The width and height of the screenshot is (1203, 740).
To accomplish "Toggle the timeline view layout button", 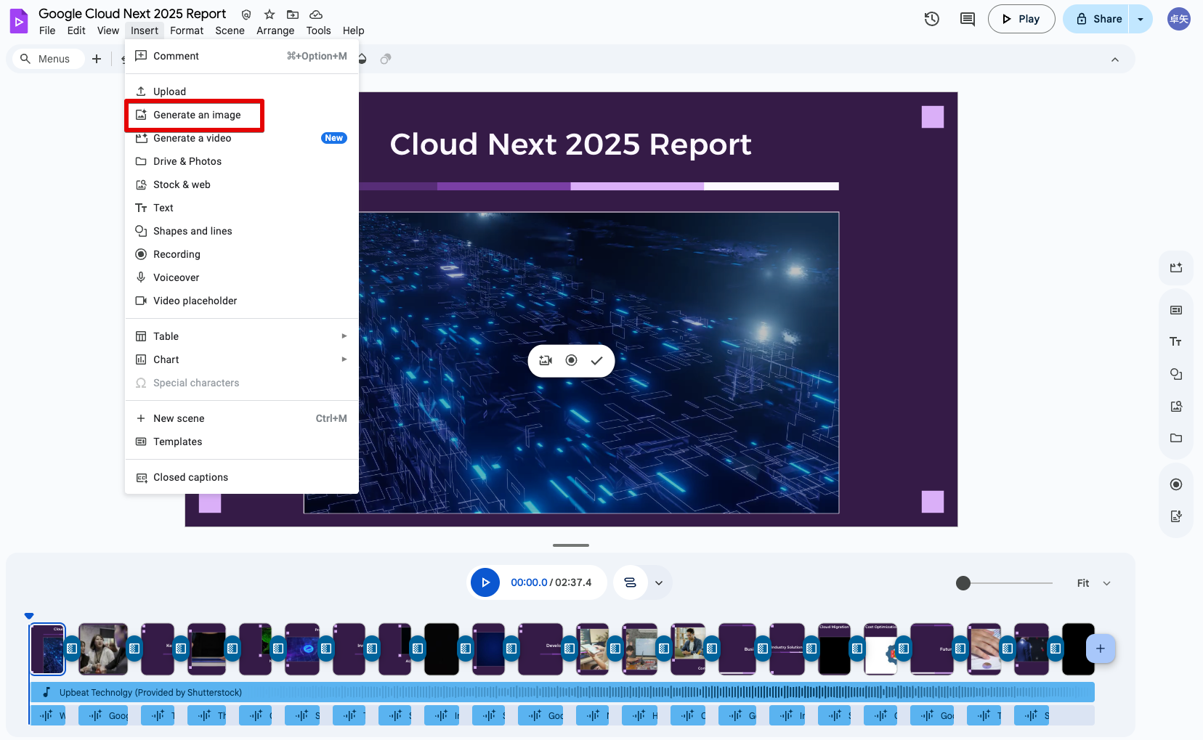I will coord(630,582).
